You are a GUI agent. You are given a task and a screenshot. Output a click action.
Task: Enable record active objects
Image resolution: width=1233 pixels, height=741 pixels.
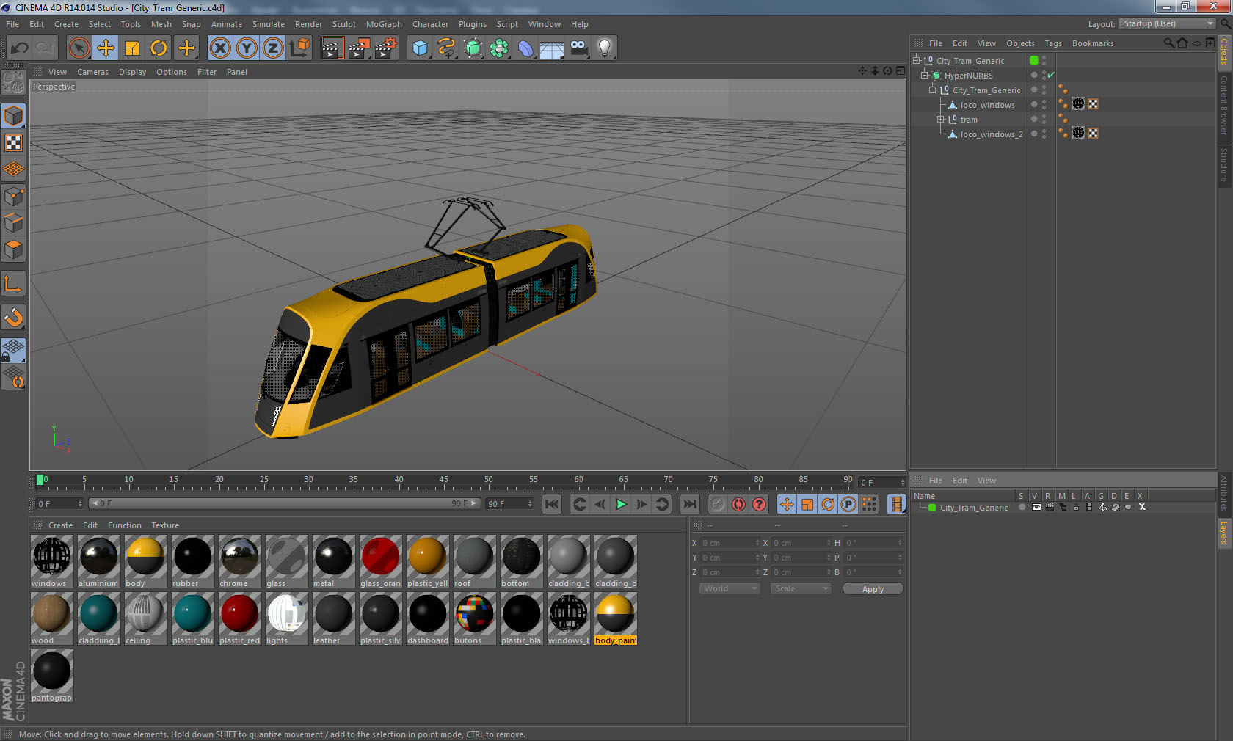(718, 504)
